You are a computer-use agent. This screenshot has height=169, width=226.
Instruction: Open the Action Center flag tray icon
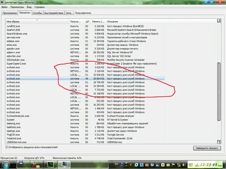pos(173,165)
